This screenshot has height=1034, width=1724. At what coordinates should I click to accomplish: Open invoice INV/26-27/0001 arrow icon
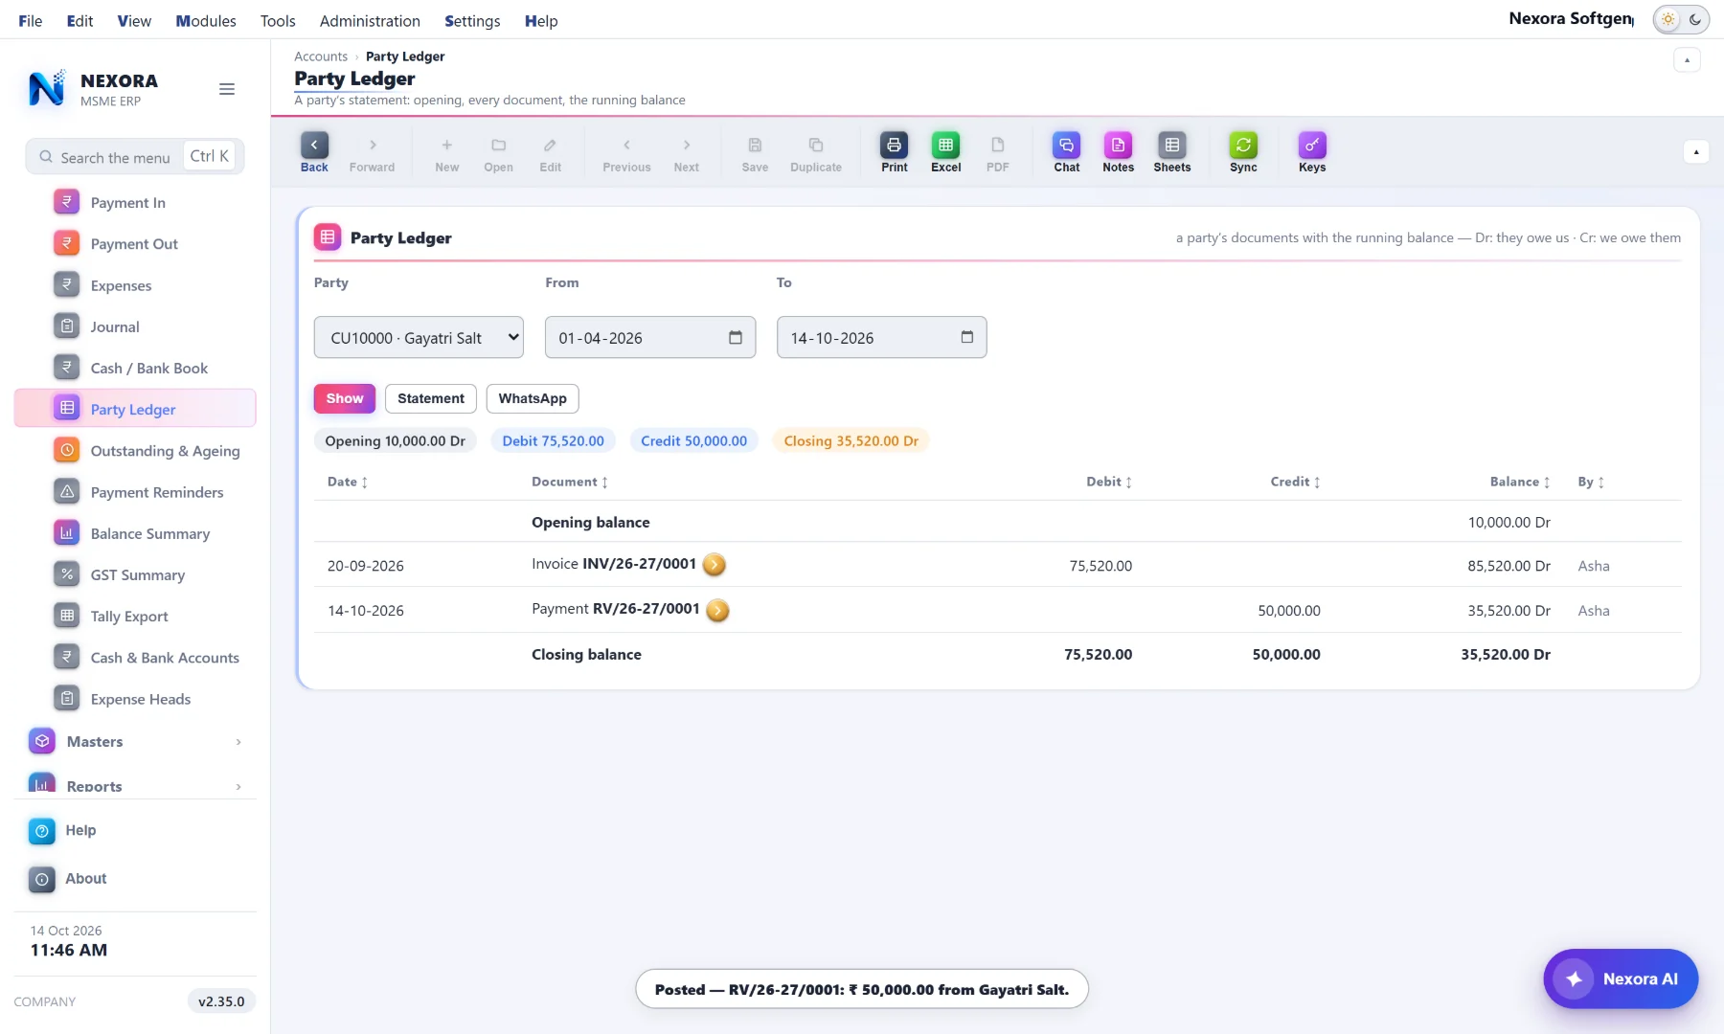tap(715, 565)
